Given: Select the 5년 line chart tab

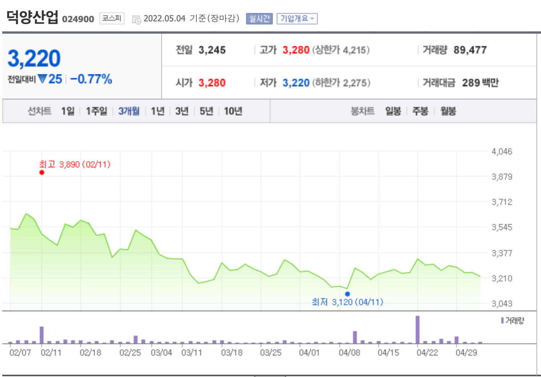Looking at the screenshot, I should click(x=206, y=111).
